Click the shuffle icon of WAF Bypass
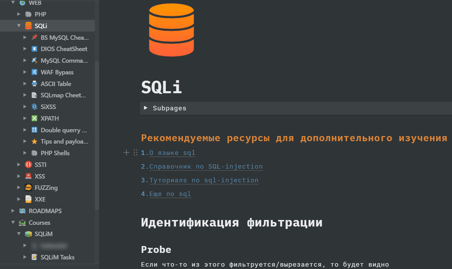 pos(34,72)
